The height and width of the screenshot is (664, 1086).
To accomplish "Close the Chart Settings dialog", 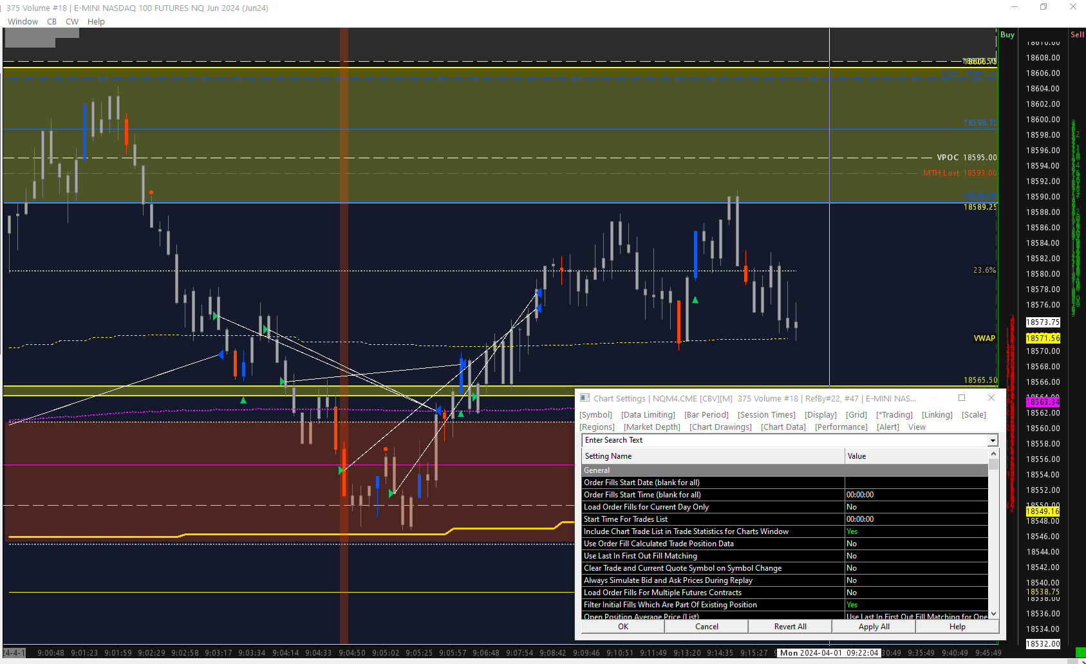I will 991,398.
